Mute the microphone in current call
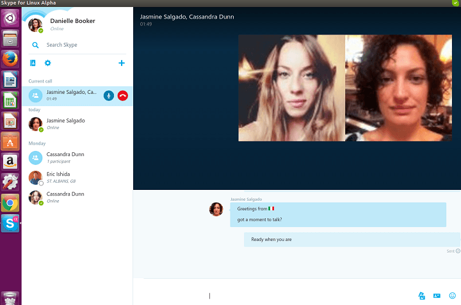 click(x=108, y=96)
